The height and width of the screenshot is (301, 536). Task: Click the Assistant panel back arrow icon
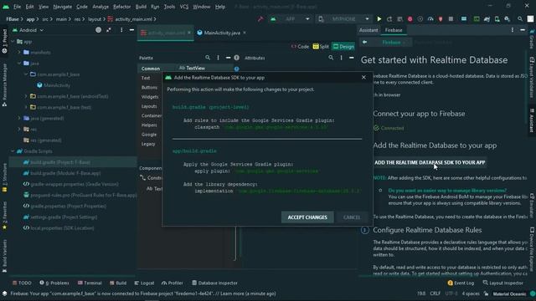[365, 43]
